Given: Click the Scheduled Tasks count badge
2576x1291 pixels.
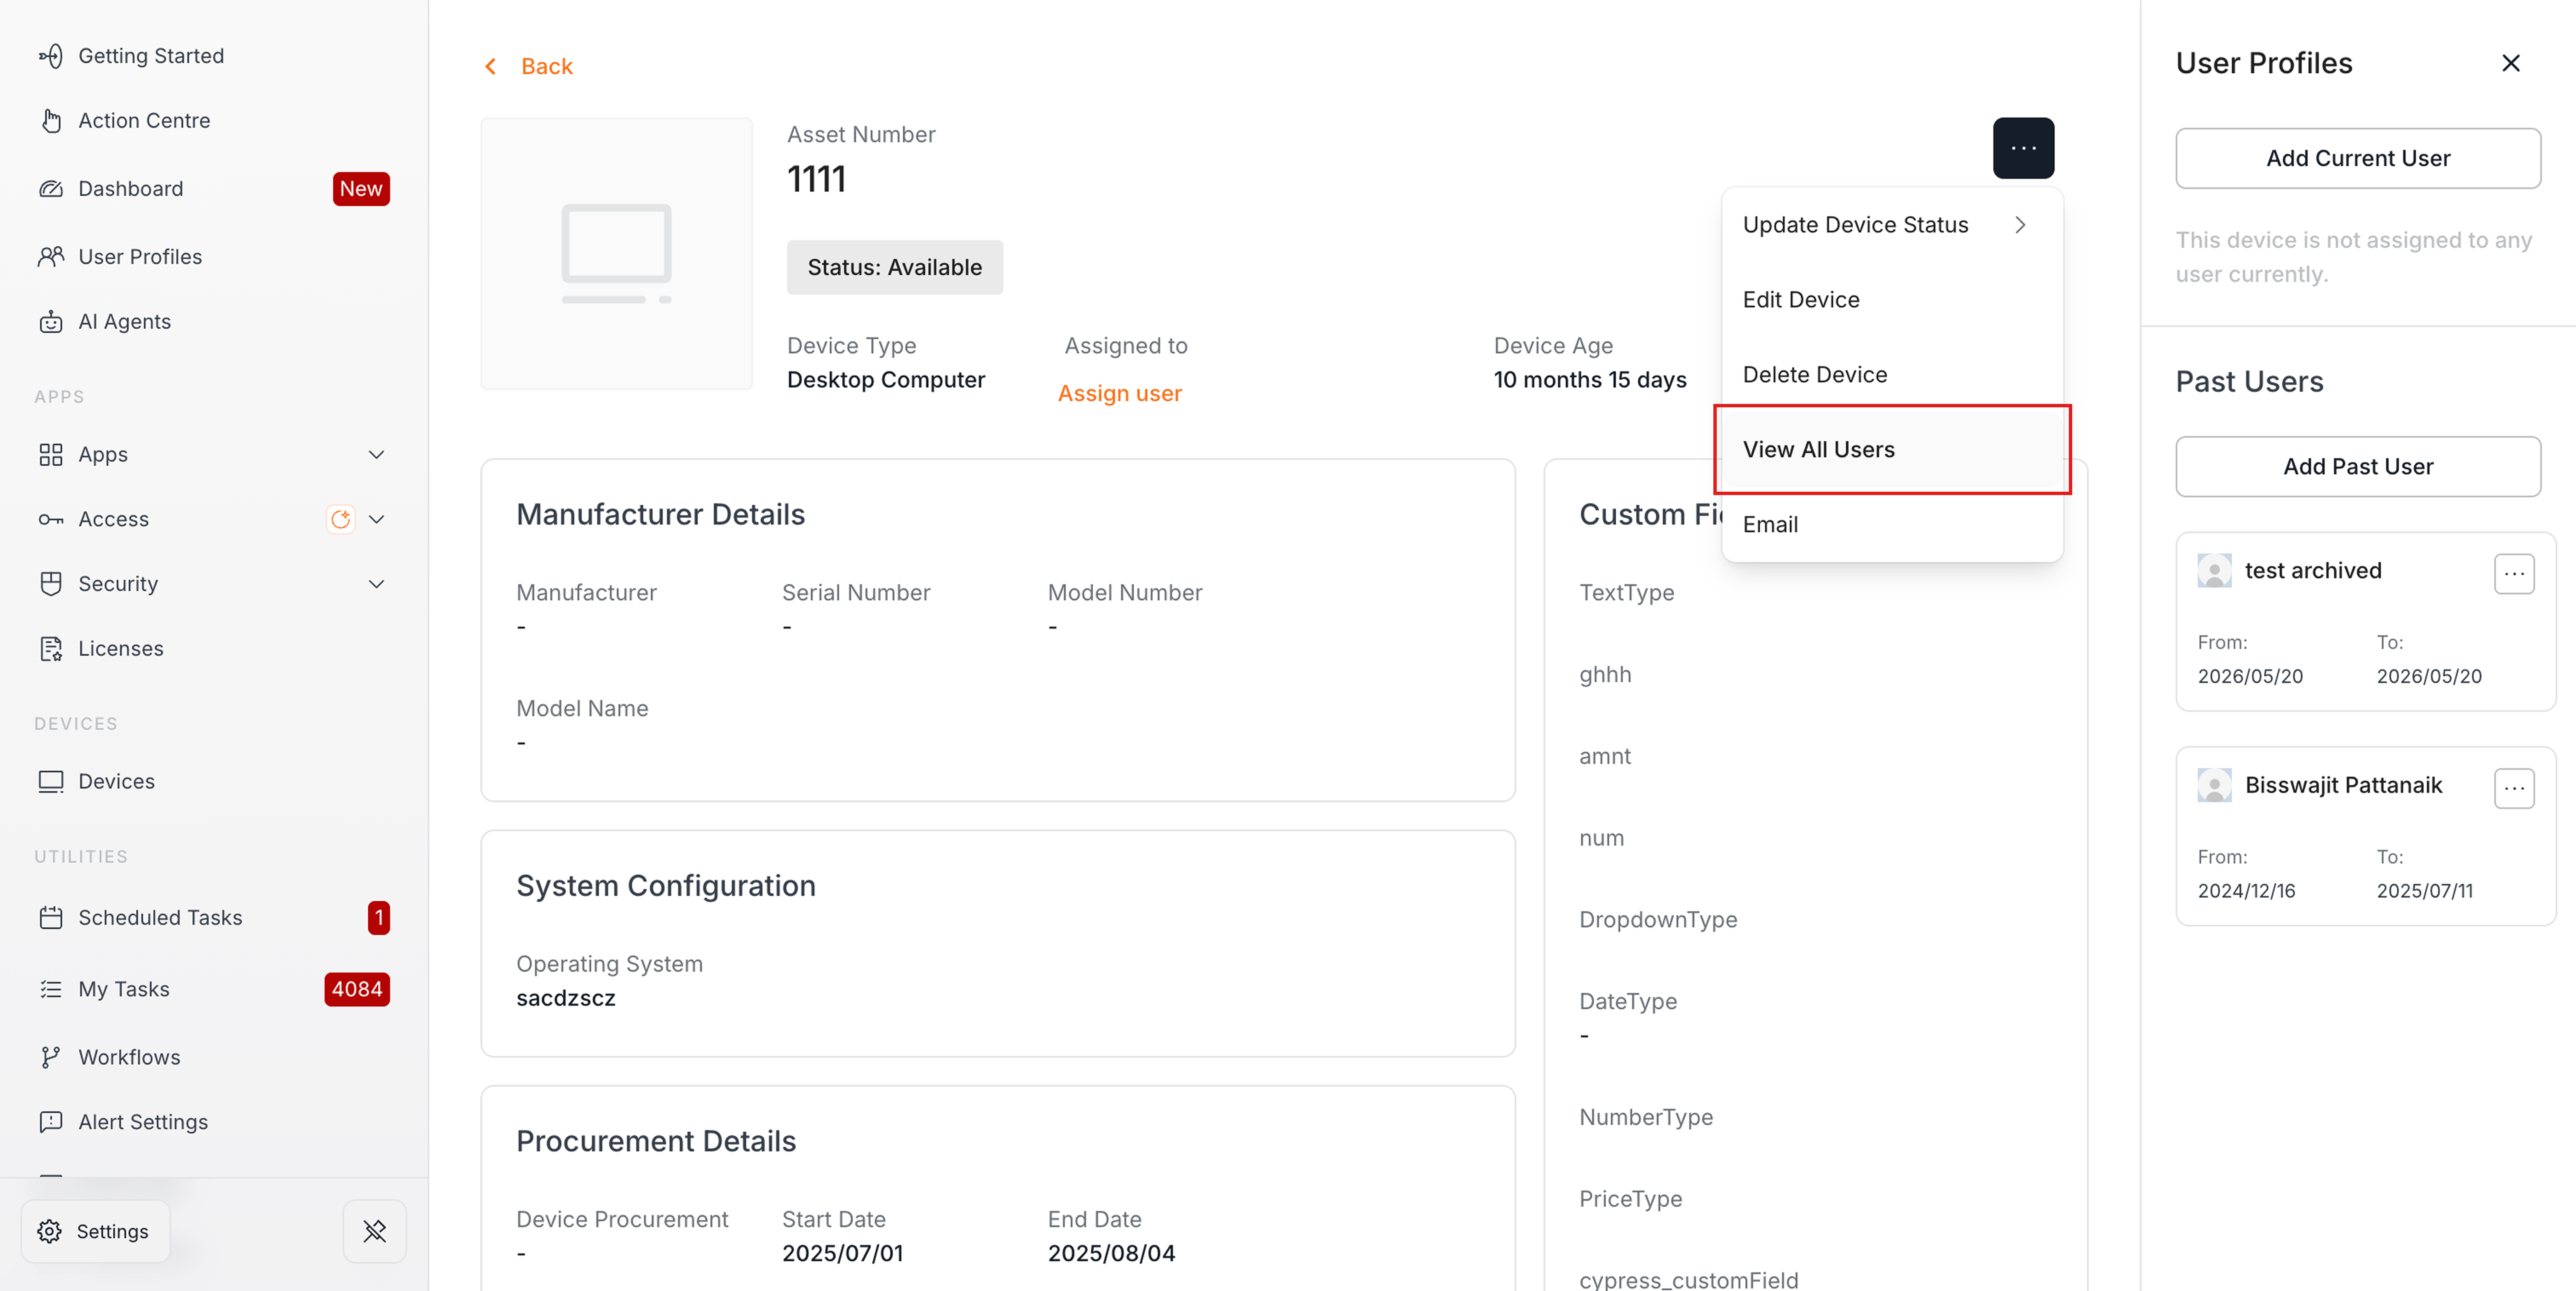Looking at the screenshot, I should [x=379, y=918].
